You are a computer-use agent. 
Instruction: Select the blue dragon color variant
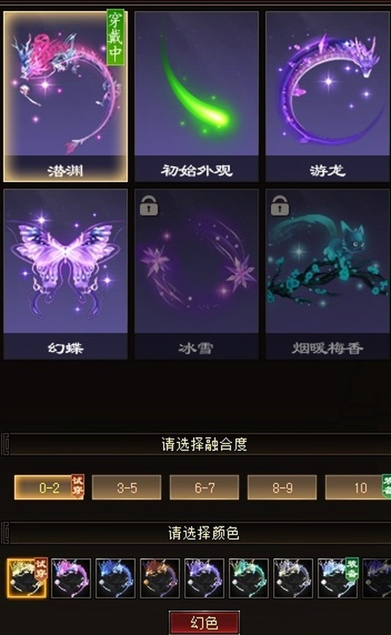[115, 578]
